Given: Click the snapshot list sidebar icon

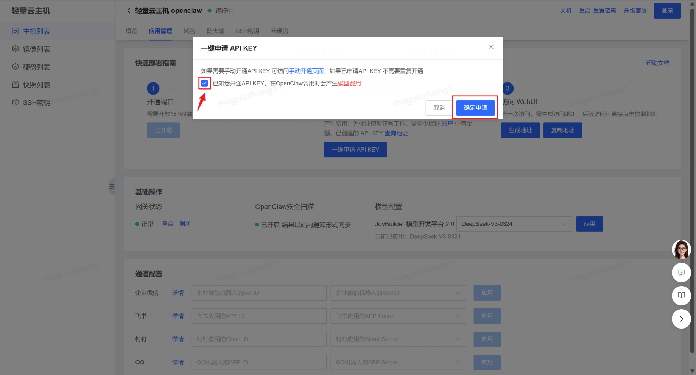Looking at the screenshot, I should tap(16, 84).
